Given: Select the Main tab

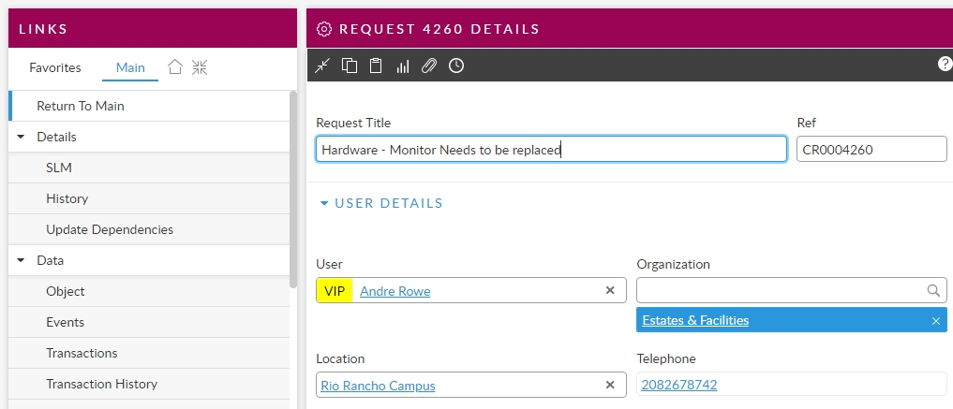Looking at the screenshot, I should click(x=130, y=67).
